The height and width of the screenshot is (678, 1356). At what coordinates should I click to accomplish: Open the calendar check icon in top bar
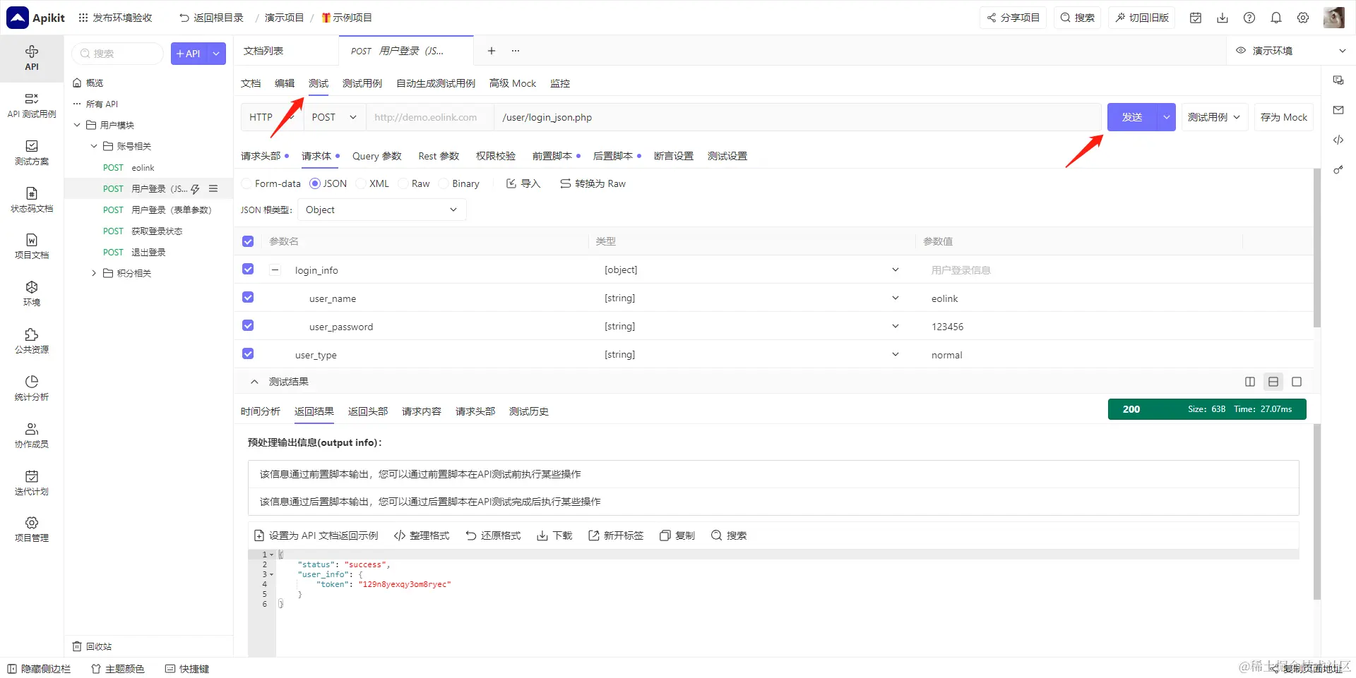pos(1196,18)
